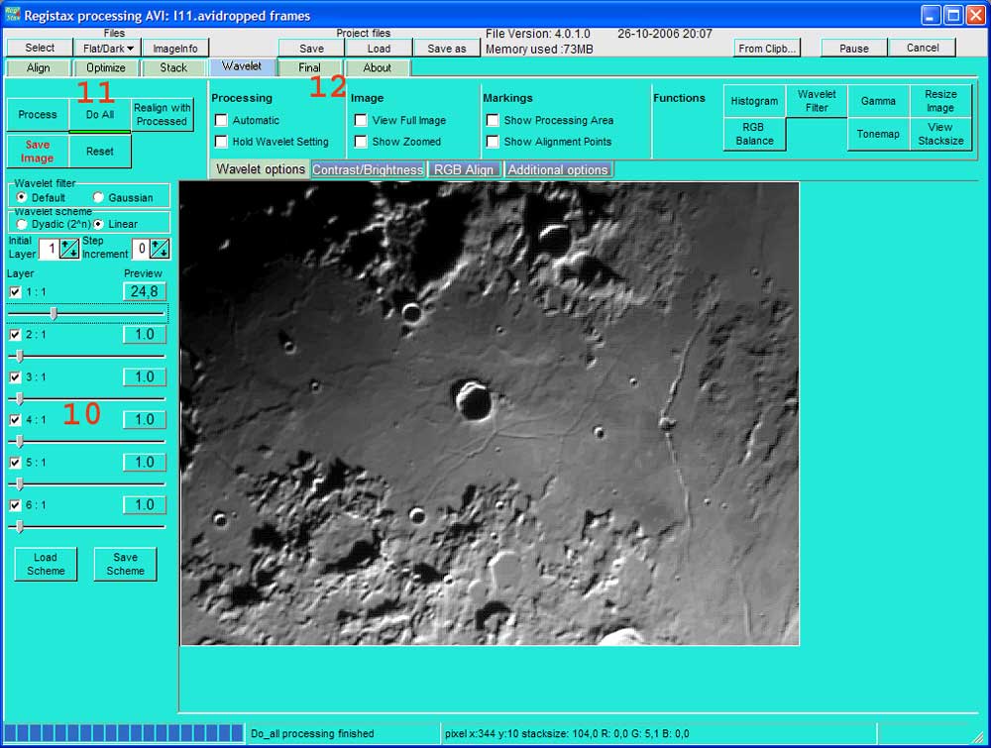The image size is (991, 748).
Task: Open the Histogram function
Action: [754, 101]
